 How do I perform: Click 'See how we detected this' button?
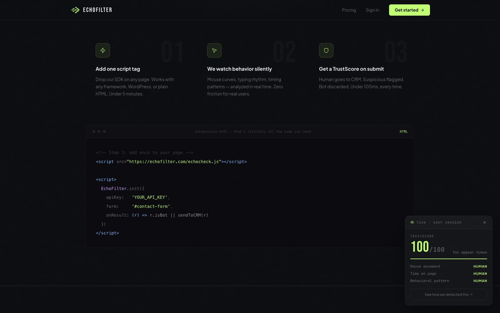tap(449, 295)
